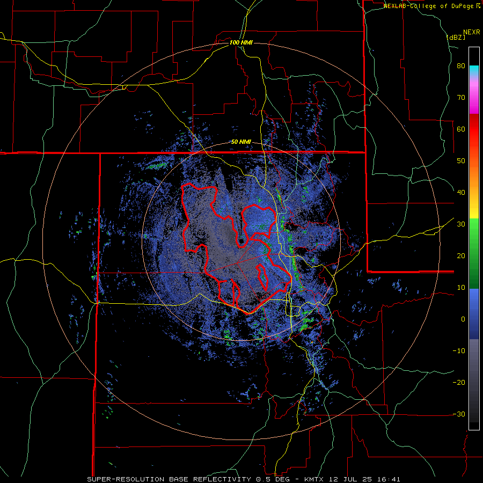This screenshot has width=483, height=483.
Task: Click the dBZ unit label above the color bar
Action: [456, 37]
